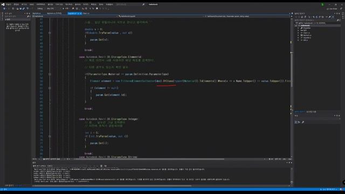Screen dimensions: 345x194
Task: Click the Show All Files icon in Solution Explorer toolbar
Action: click(x=323, y=17)
